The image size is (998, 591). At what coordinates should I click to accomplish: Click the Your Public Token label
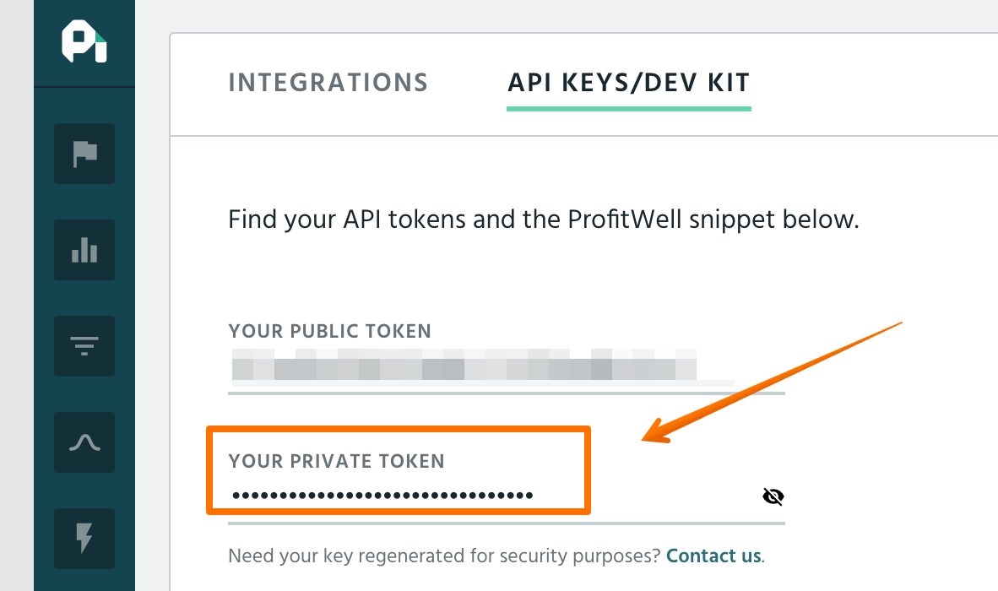330,331
